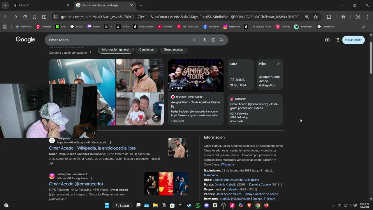This screenshot has width=373, height=210.
Task: Open Steam from the taskbar
Action: [x=189, y=205]
